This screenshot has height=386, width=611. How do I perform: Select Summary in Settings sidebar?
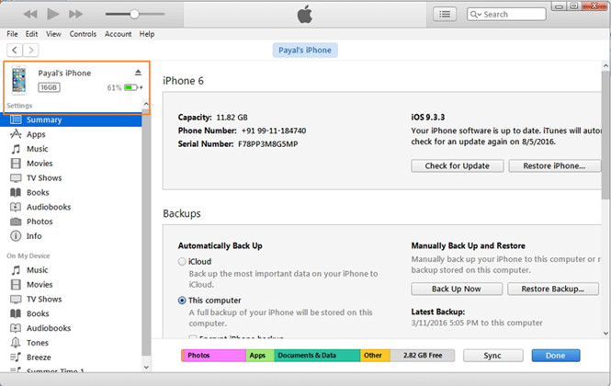pyautogui.click(x=71, y=119)
